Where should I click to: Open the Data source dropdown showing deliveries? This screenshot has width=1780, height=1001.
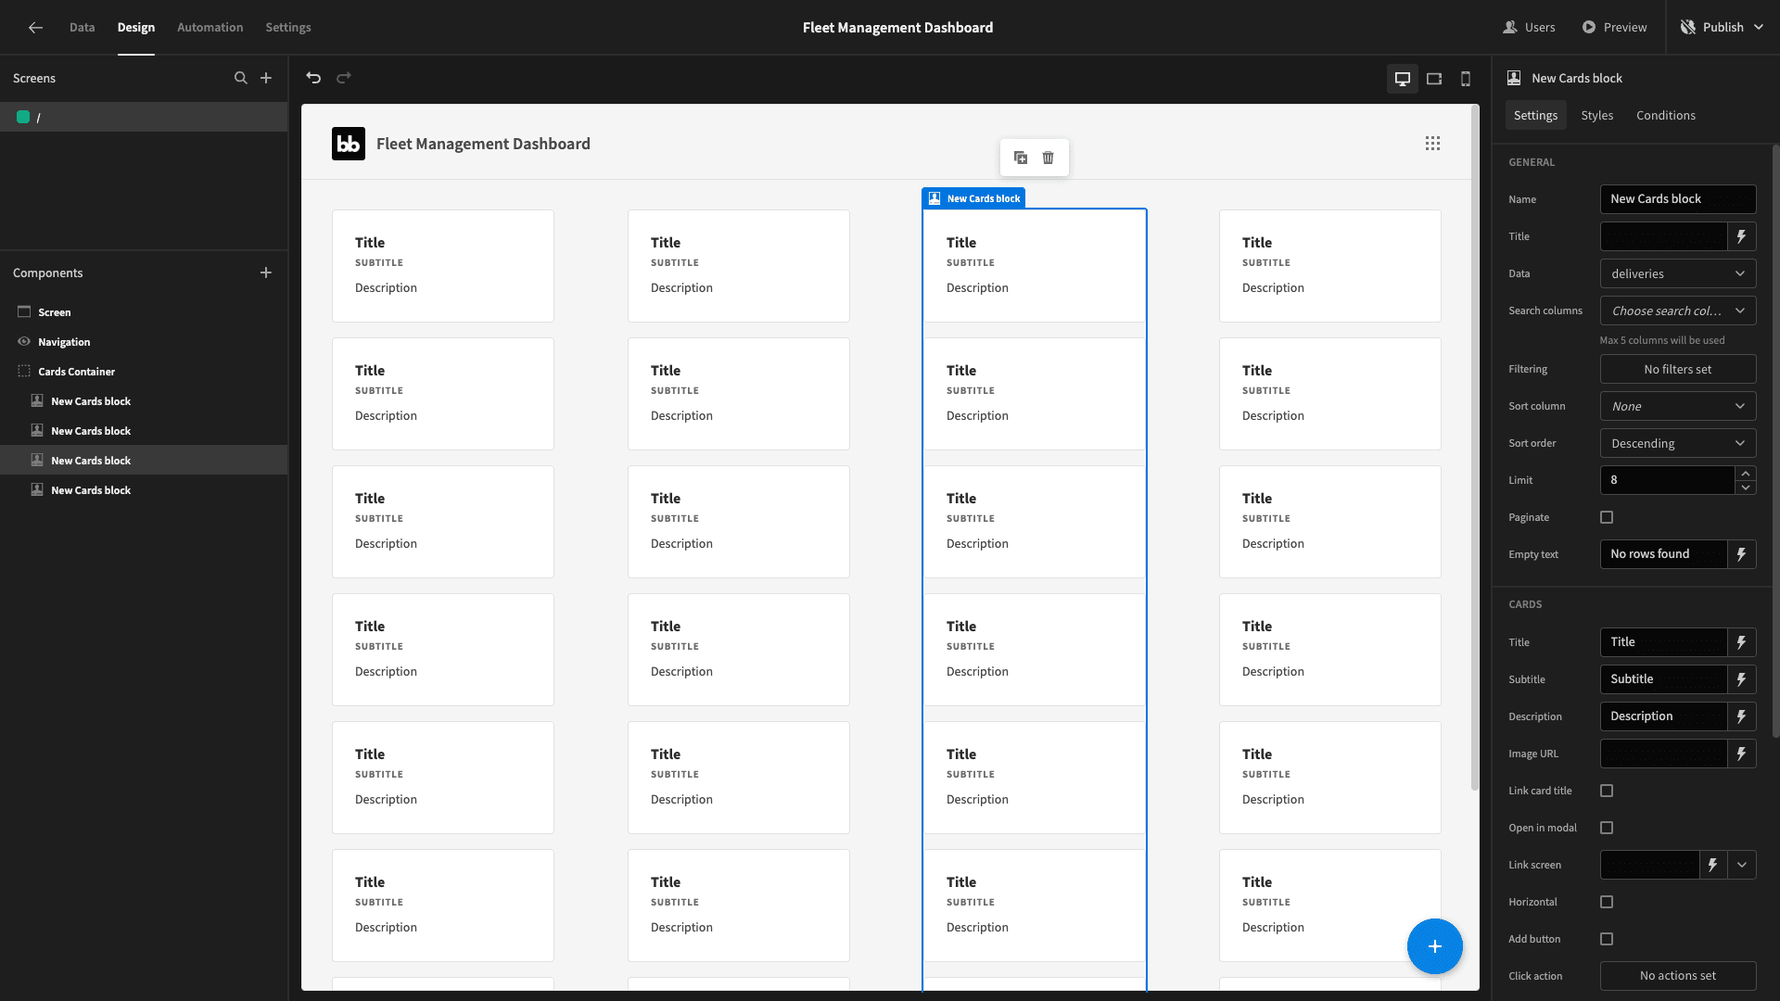pos(1678,273)
